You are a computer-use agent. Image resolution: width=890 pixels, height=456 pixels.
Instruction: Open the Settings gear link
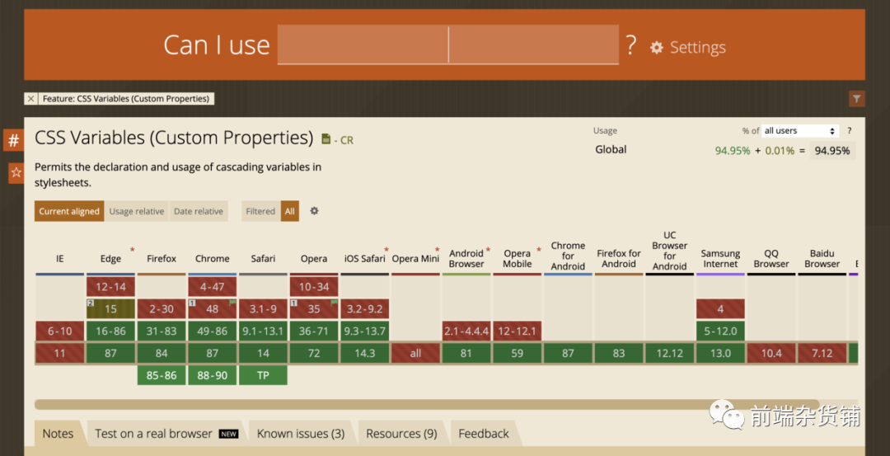click(x=687, y=47)
